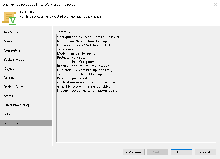Click 'Guest file system indexing is enabled' line
This screenshot has height=159, width=220.
(x=84, y=87)
